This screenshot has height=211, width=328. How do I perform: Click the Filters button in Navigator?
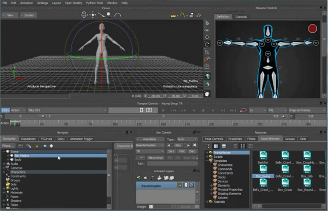(x=8, y=145)
